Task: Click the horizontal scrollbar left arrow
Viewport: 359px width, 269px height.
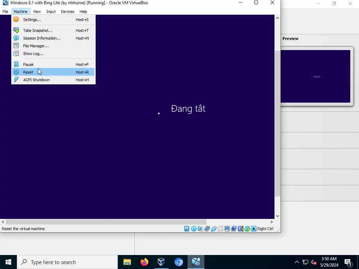Action: tap(3, 222)
